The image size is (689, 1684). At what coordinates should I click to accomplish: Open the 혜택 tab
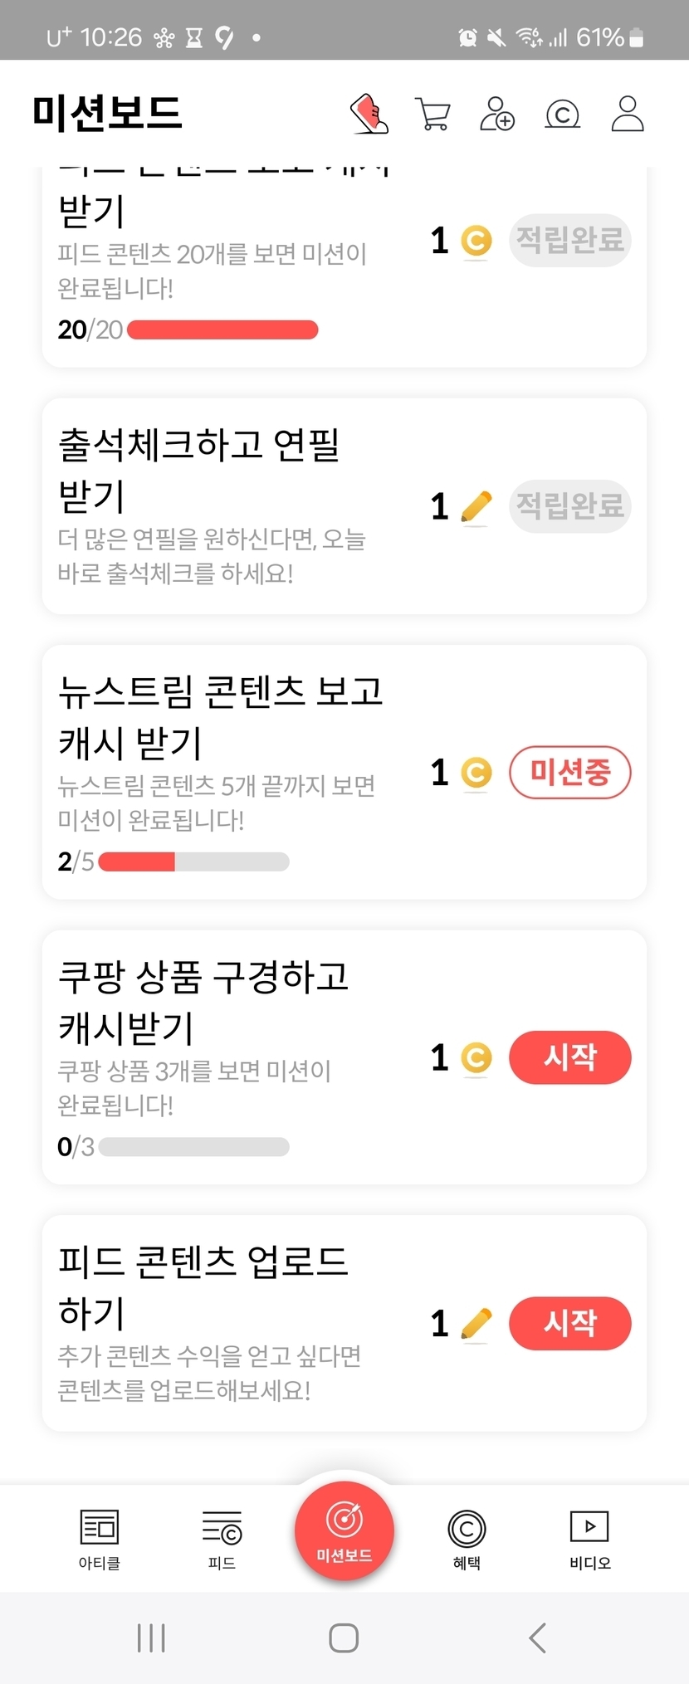click(467, 1538)
